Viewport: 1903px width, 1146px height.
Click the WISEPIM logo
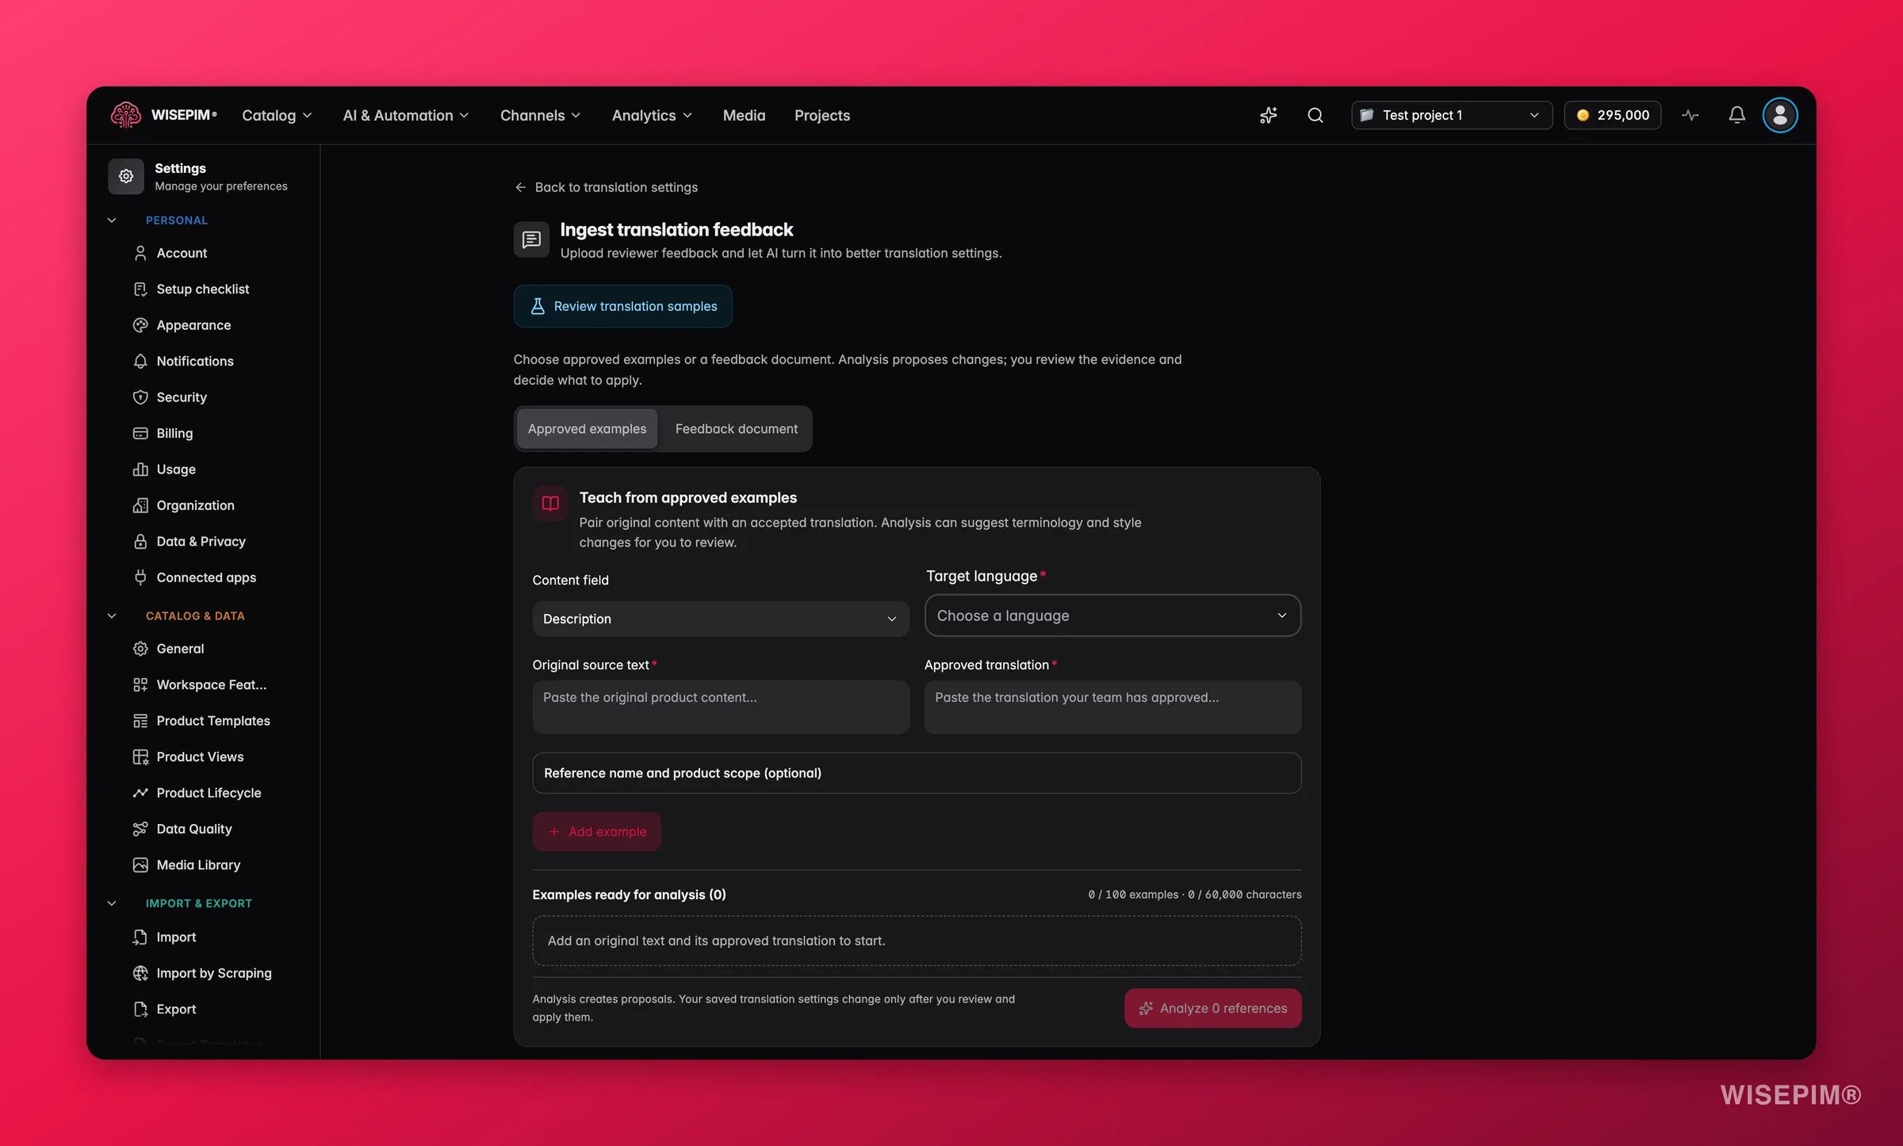pyautogui.click(x=164, y=115)
